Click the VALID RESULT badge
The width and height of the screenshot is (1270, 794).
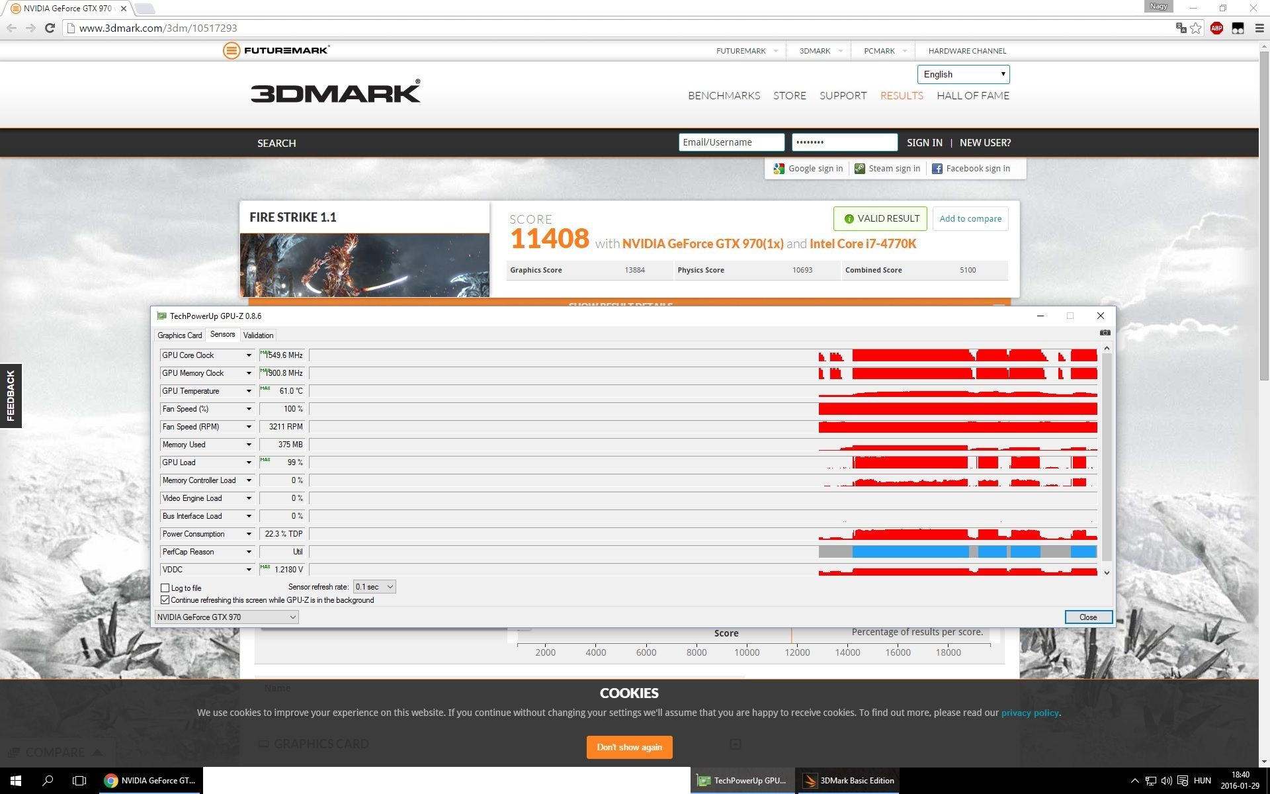[x=880, y=219]
